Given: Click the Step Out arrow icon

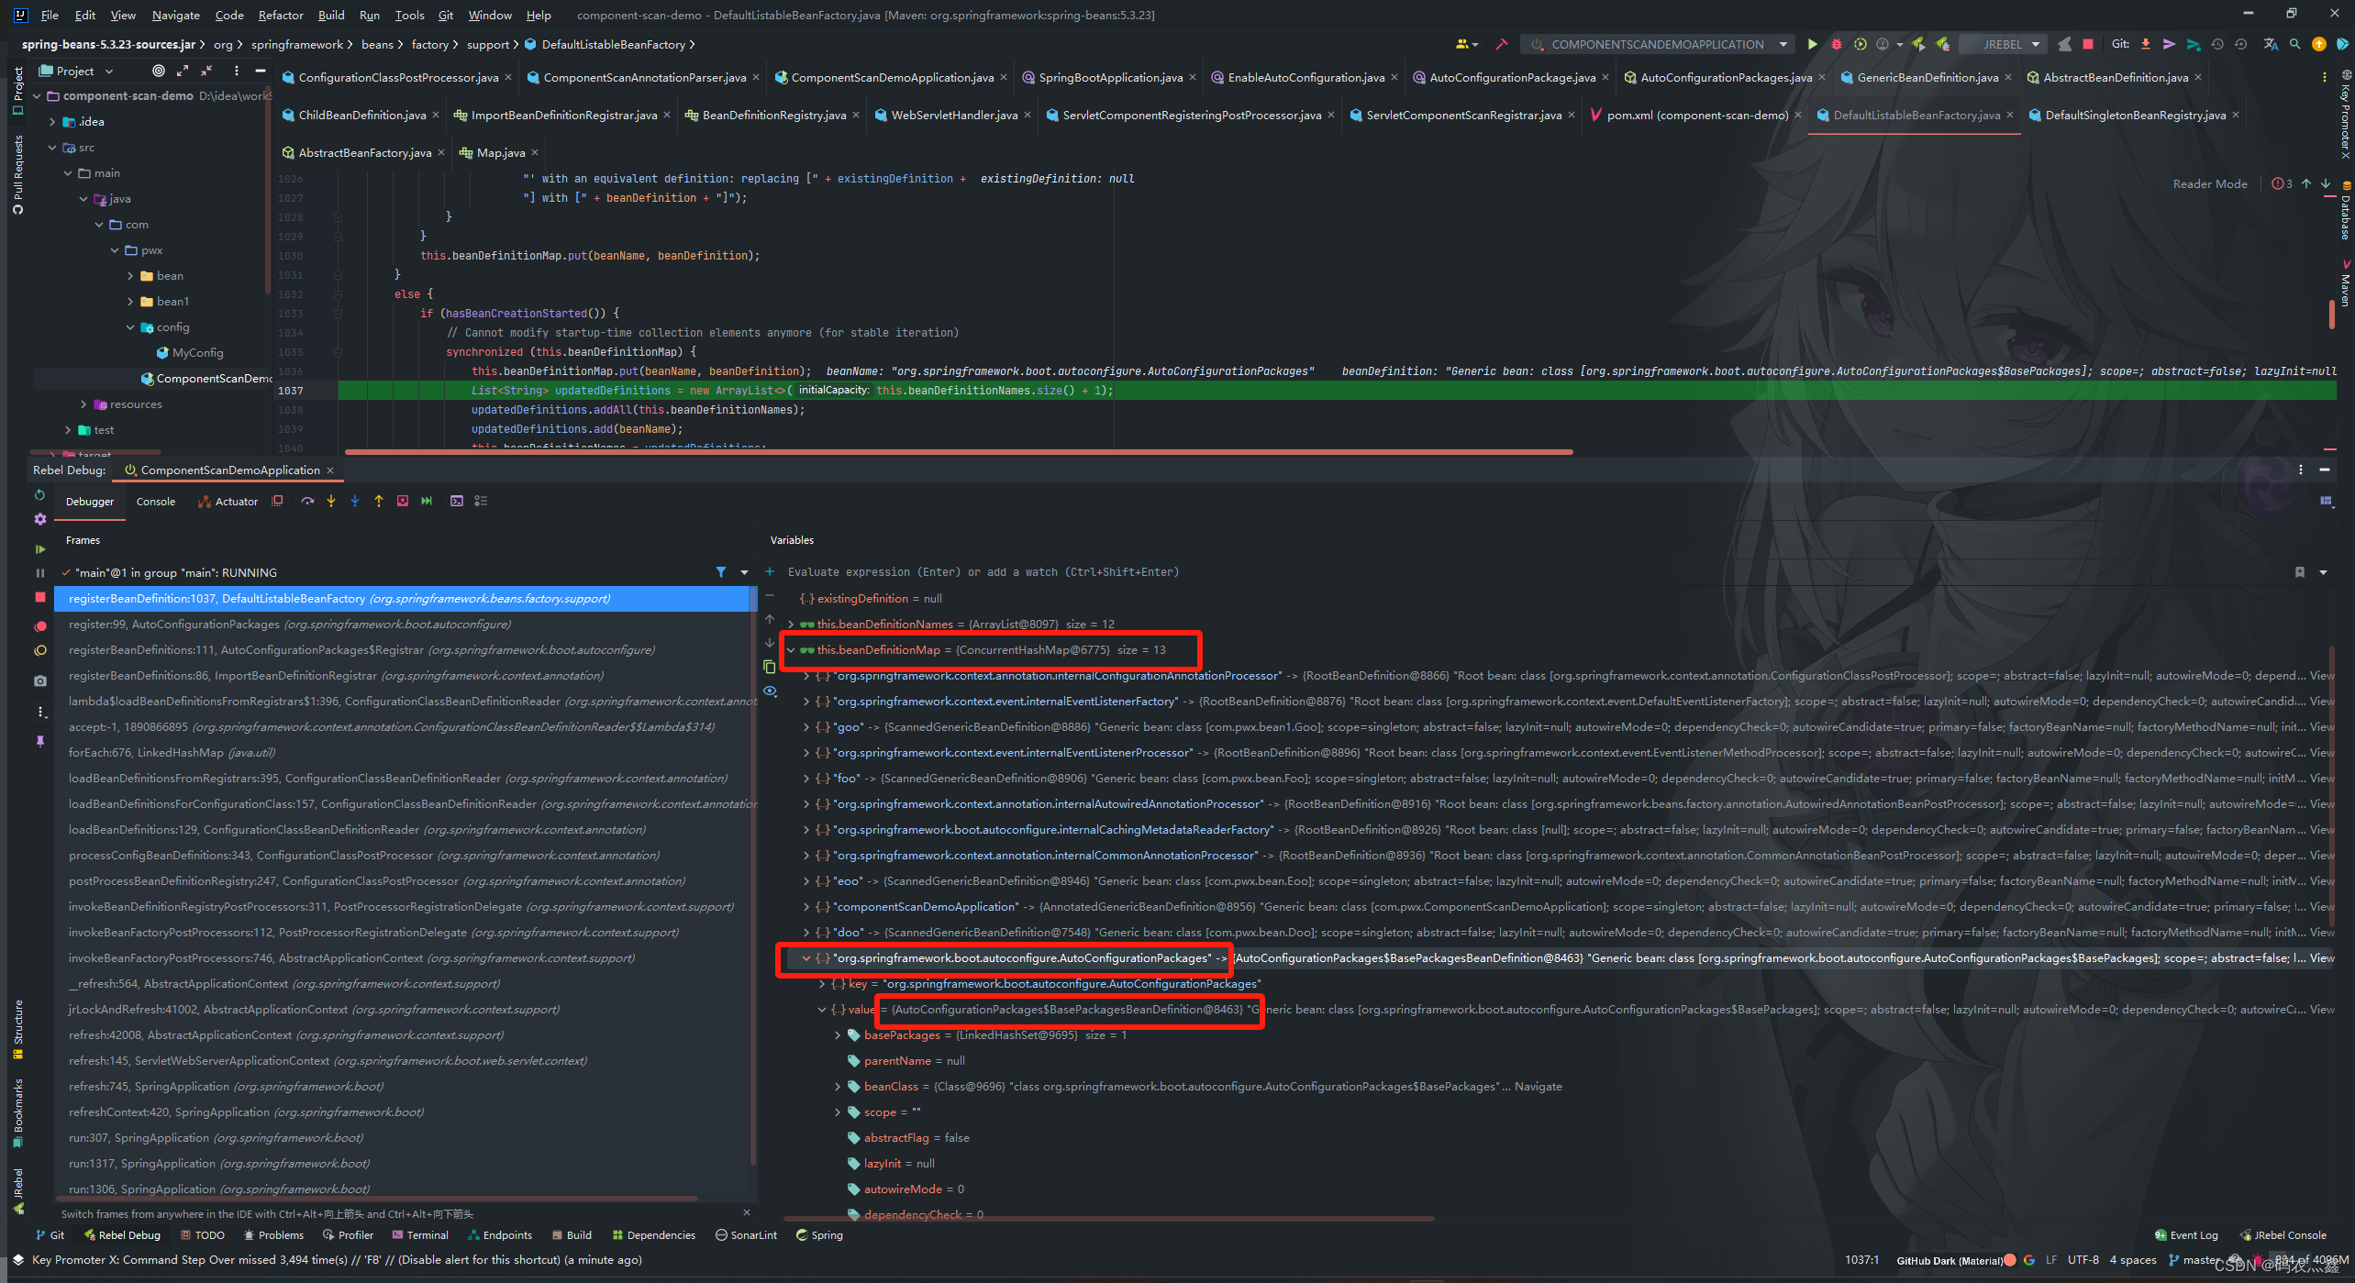Looking at the screenshot, I should coord(379,501).
